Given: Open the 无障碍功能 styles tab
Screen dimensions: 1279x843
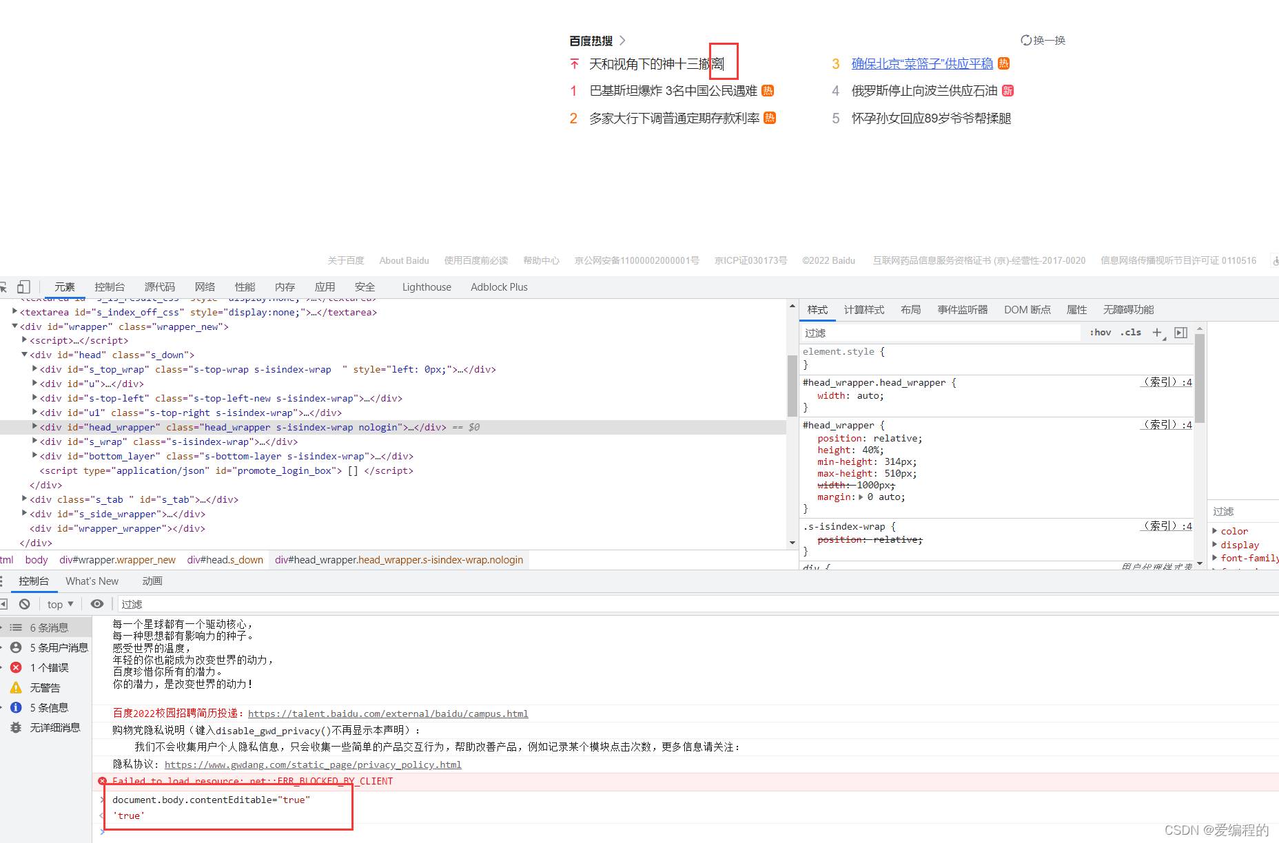Looking at the screenshot, I should (1128, 310).
